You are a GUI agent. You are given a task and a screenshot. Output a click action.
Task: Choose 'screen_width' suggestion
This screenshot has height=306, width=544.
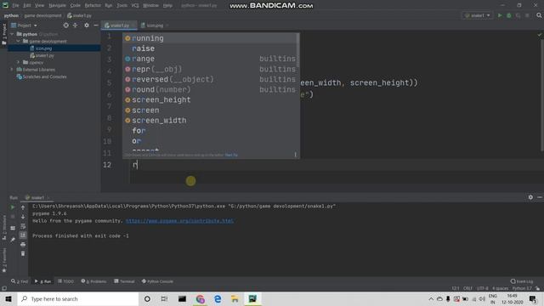(210, 121)
